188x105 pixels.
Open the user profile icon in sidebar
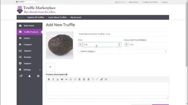[29, 76]
